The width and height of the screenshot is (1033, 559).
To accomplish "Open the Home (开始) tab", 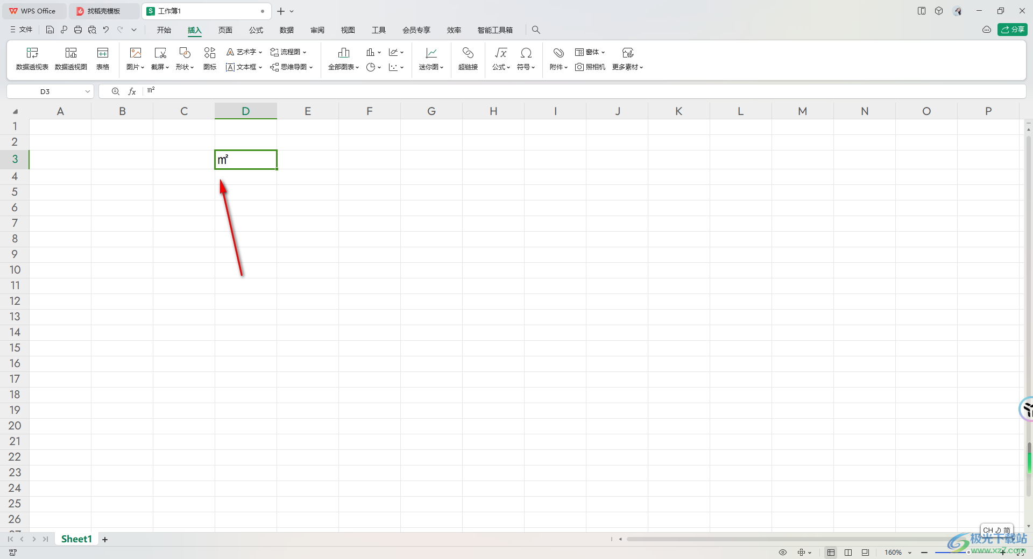I will click(164, 30).
